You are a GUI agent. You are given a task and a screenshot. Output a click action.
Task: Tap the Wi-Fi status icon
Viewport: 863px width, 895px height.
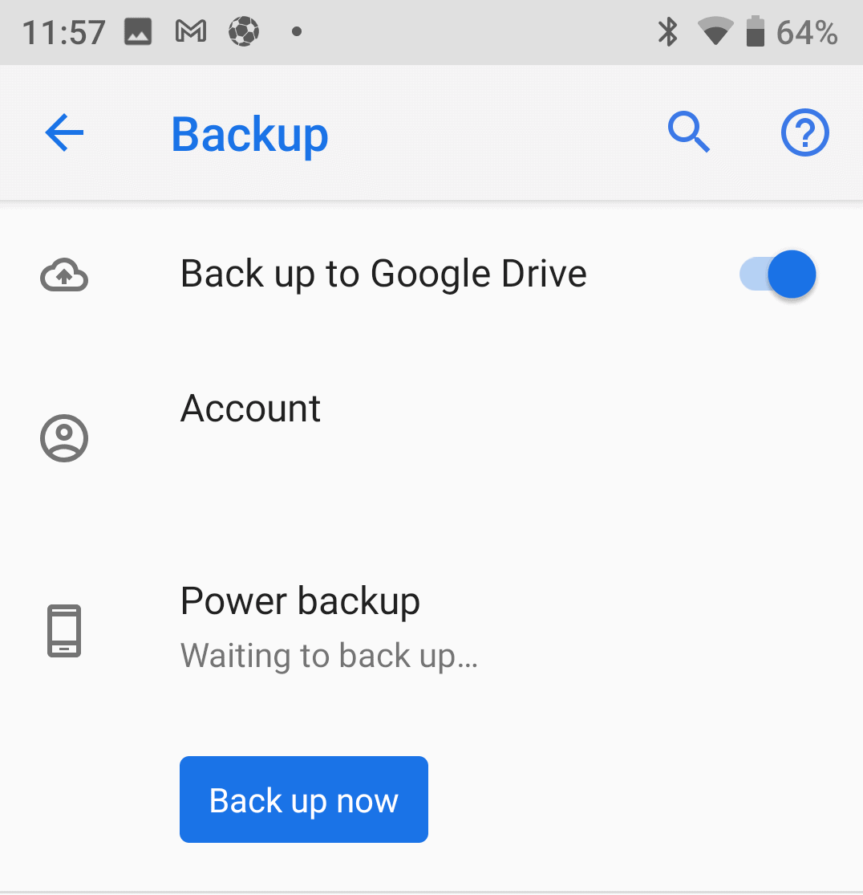(716, 31)
